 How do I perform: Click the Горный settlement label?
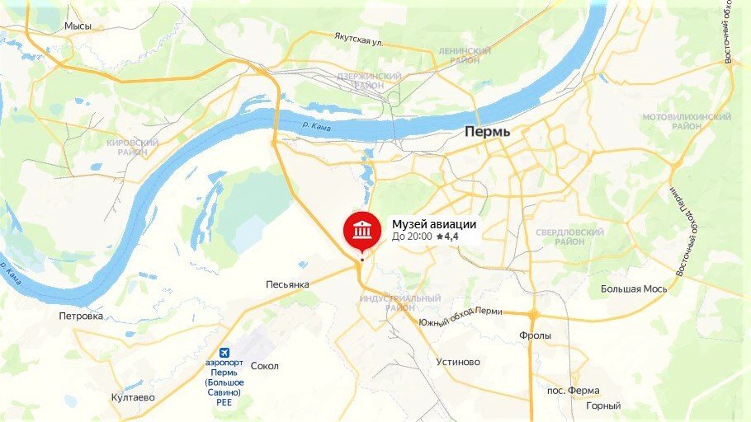(603, 406)
